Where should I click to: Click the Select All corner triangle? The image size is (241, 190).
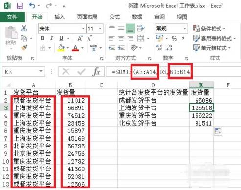tap(8, 85)
